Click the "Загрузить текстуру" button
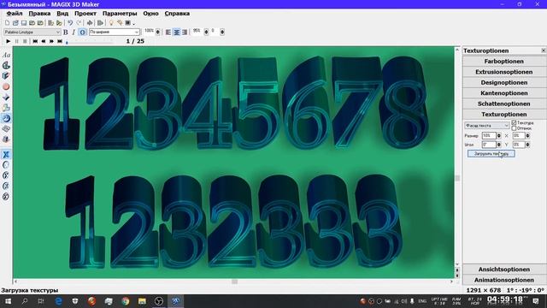Viewport: 547px width, 308px height. (491, 154)
